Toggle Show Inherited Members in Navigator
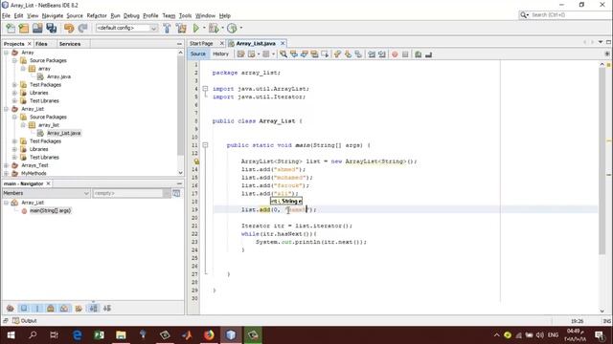The width and height of the screenshot is (613, 344). point(11,308)
